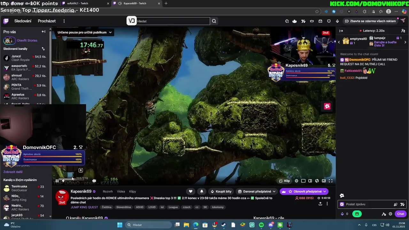Click Zobrazit další in the sidebar
The image size is (409, 230).
[x=13, y=172]
